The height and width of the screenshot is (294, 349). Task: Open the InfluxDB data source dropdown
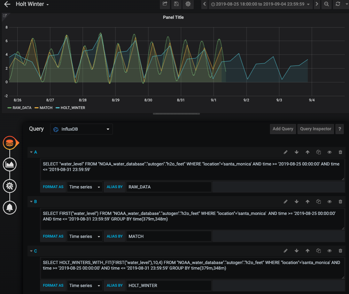(x=82, y=129)
